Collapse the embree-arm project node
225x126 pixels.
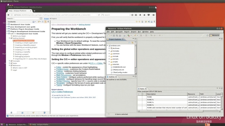(x=107, y=45)
